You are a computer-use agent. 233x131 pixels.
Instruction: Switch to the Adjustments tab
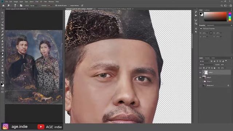tap(210, 25)
